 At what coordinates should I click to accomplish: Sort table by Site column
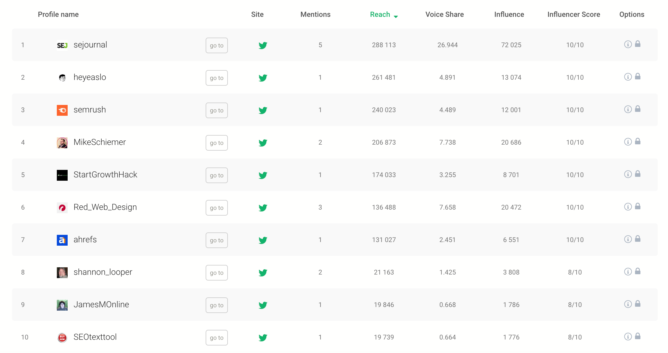point(257,14)
